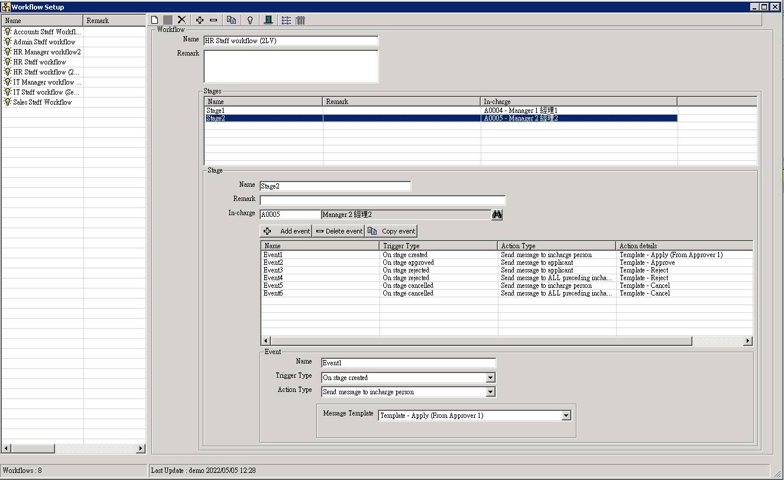The width and height of the screenshot is (784, 480).
Task: Click the Add event button
Action: [x=286, y=231]
